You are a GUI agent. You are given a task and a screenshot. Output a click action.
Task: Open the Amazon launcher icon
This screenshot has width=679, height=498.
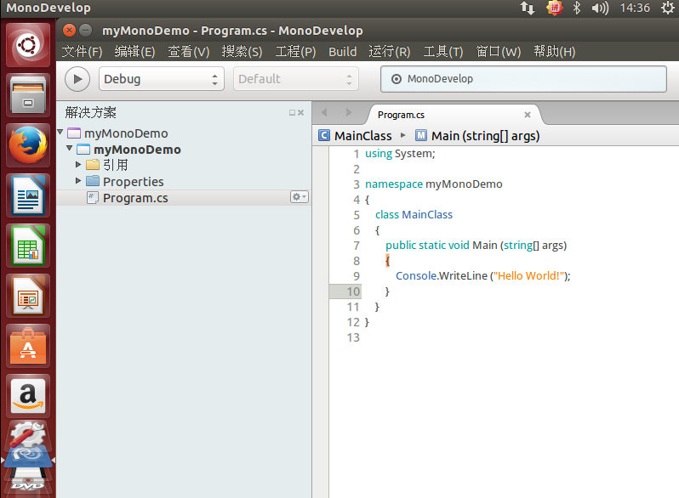28,396
